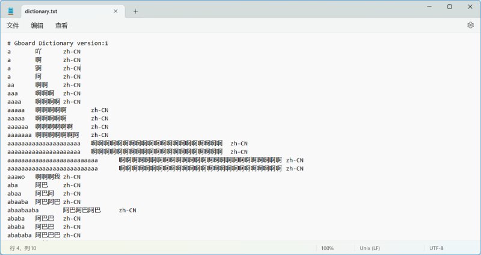Select the dictionary.txt tab

[60, 11]
